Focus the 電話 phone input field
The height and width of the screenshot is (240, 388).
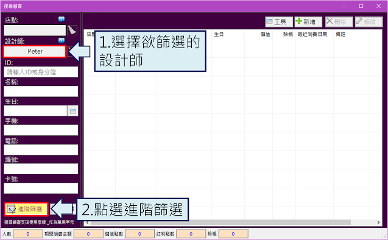41,150
